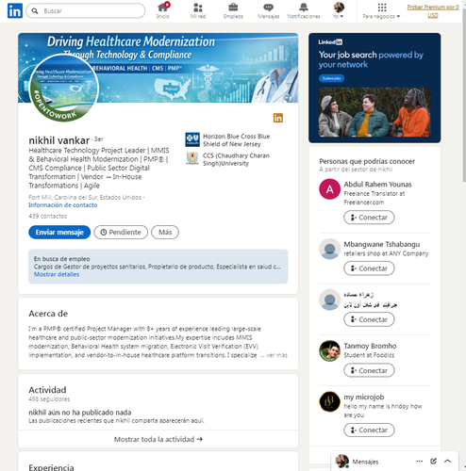Open Abdul Rahem Younas profile

(377, 185)
